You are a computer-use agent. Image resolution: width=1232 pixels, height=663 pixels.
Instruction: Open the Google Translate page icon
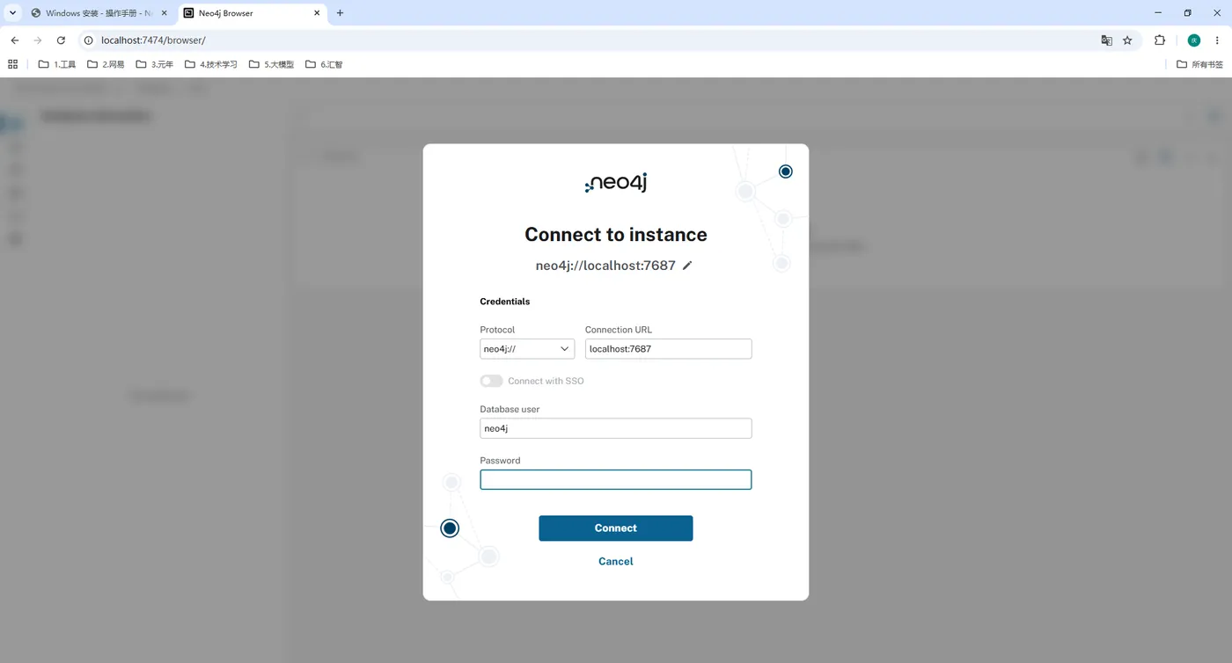point(1107,40)
